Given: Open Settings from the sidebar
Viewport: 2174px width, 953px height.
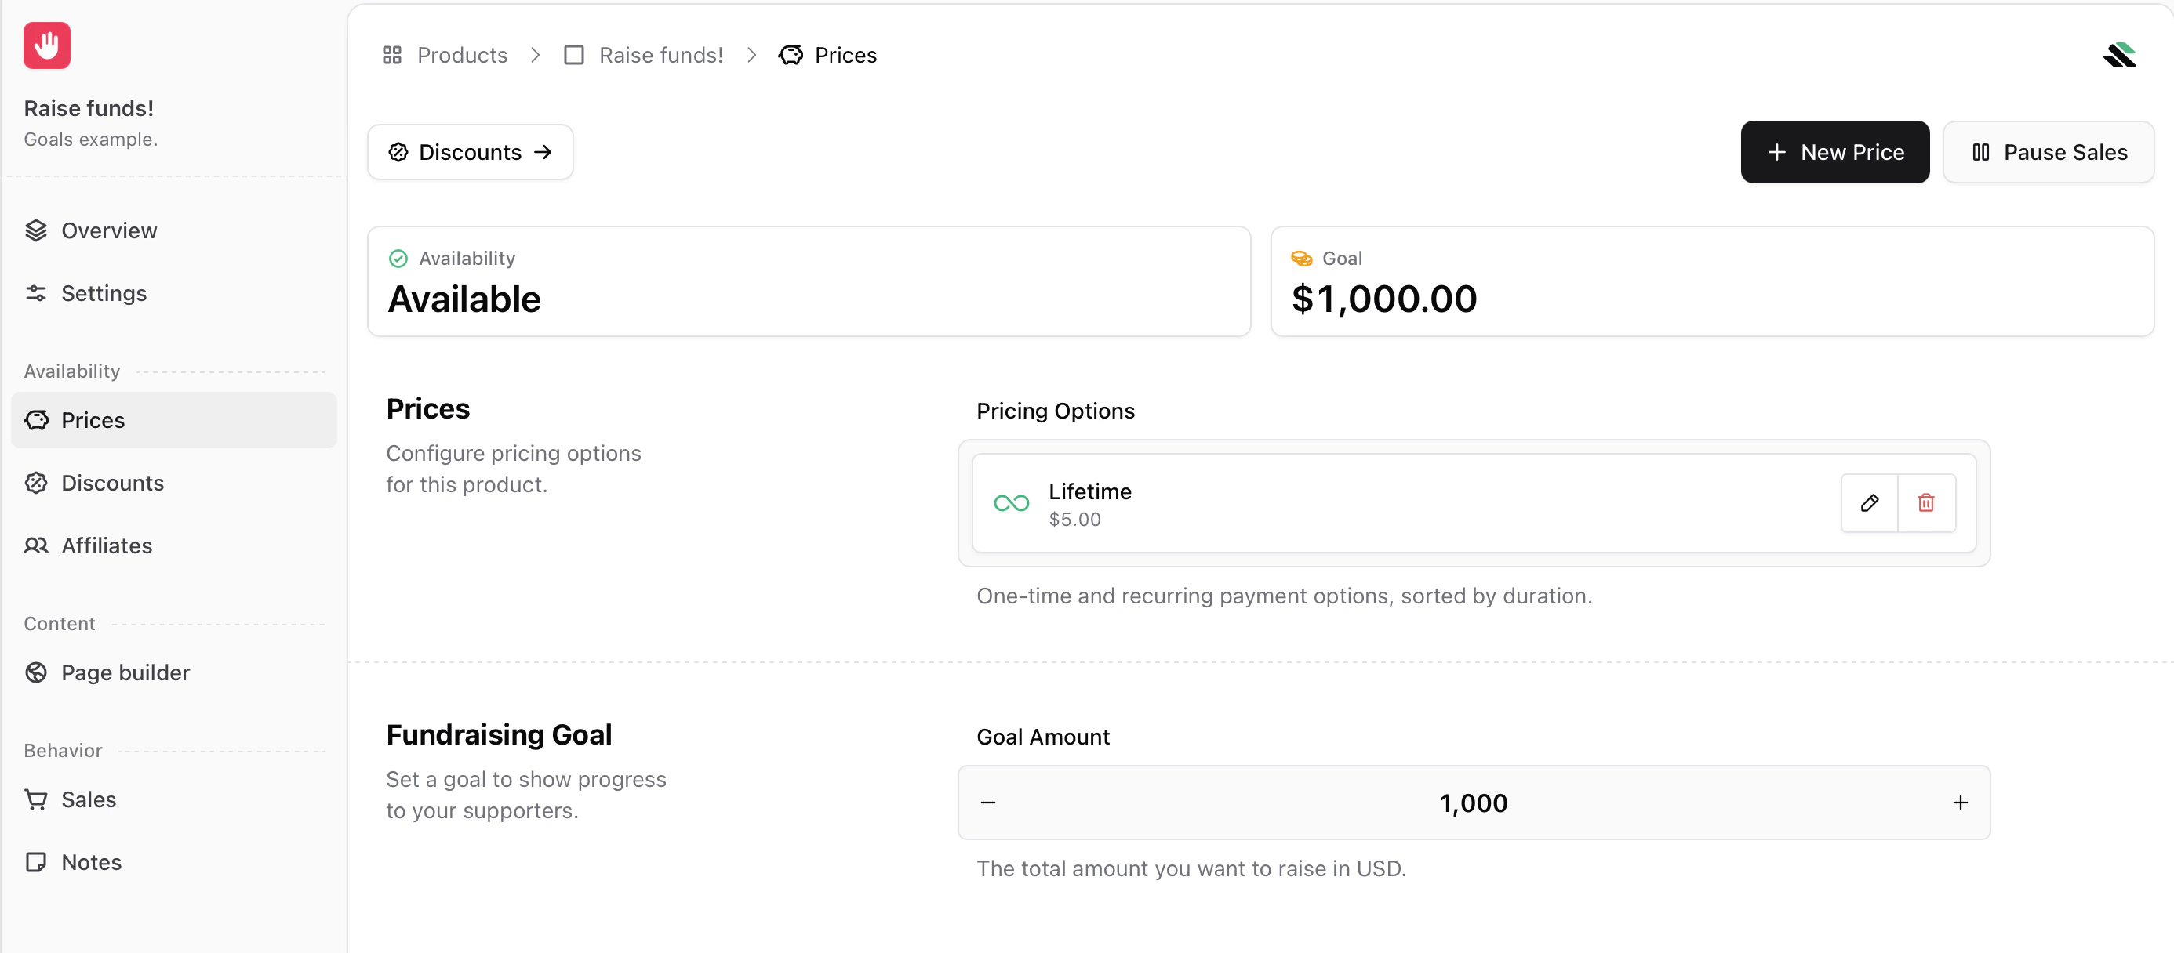Looking at the screenshot, I should coord(104,292).
